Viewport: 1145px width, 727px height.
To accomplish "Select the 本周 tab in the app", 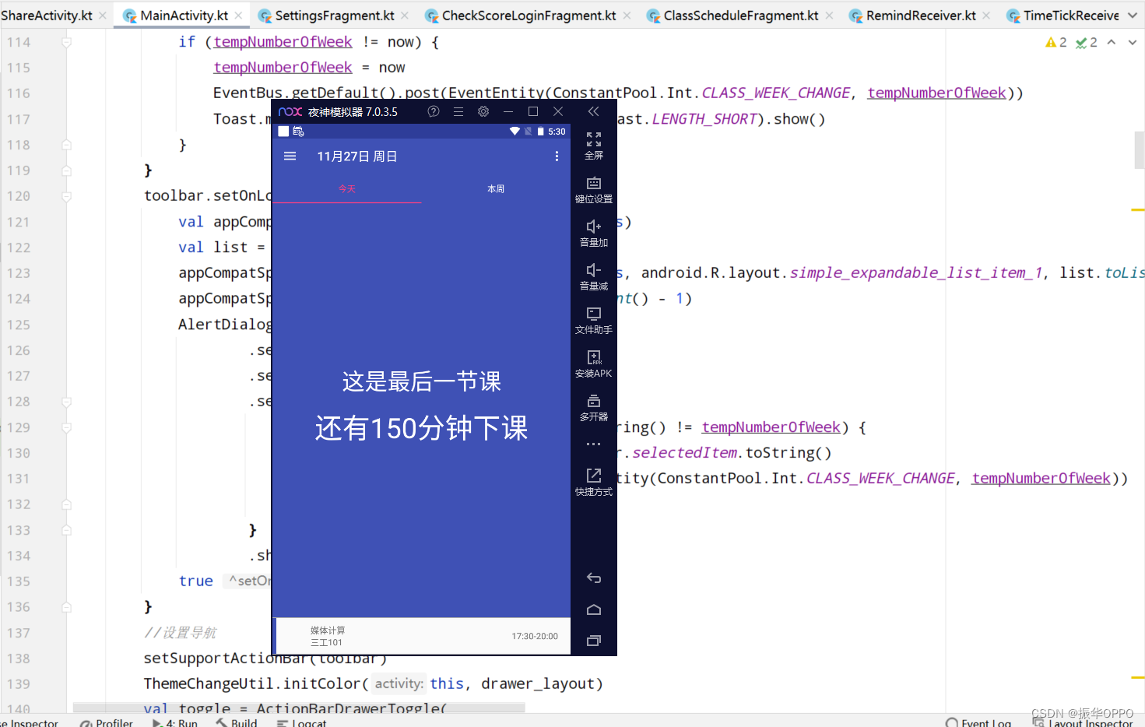I will pyautogui.click(x=496, y=189).
